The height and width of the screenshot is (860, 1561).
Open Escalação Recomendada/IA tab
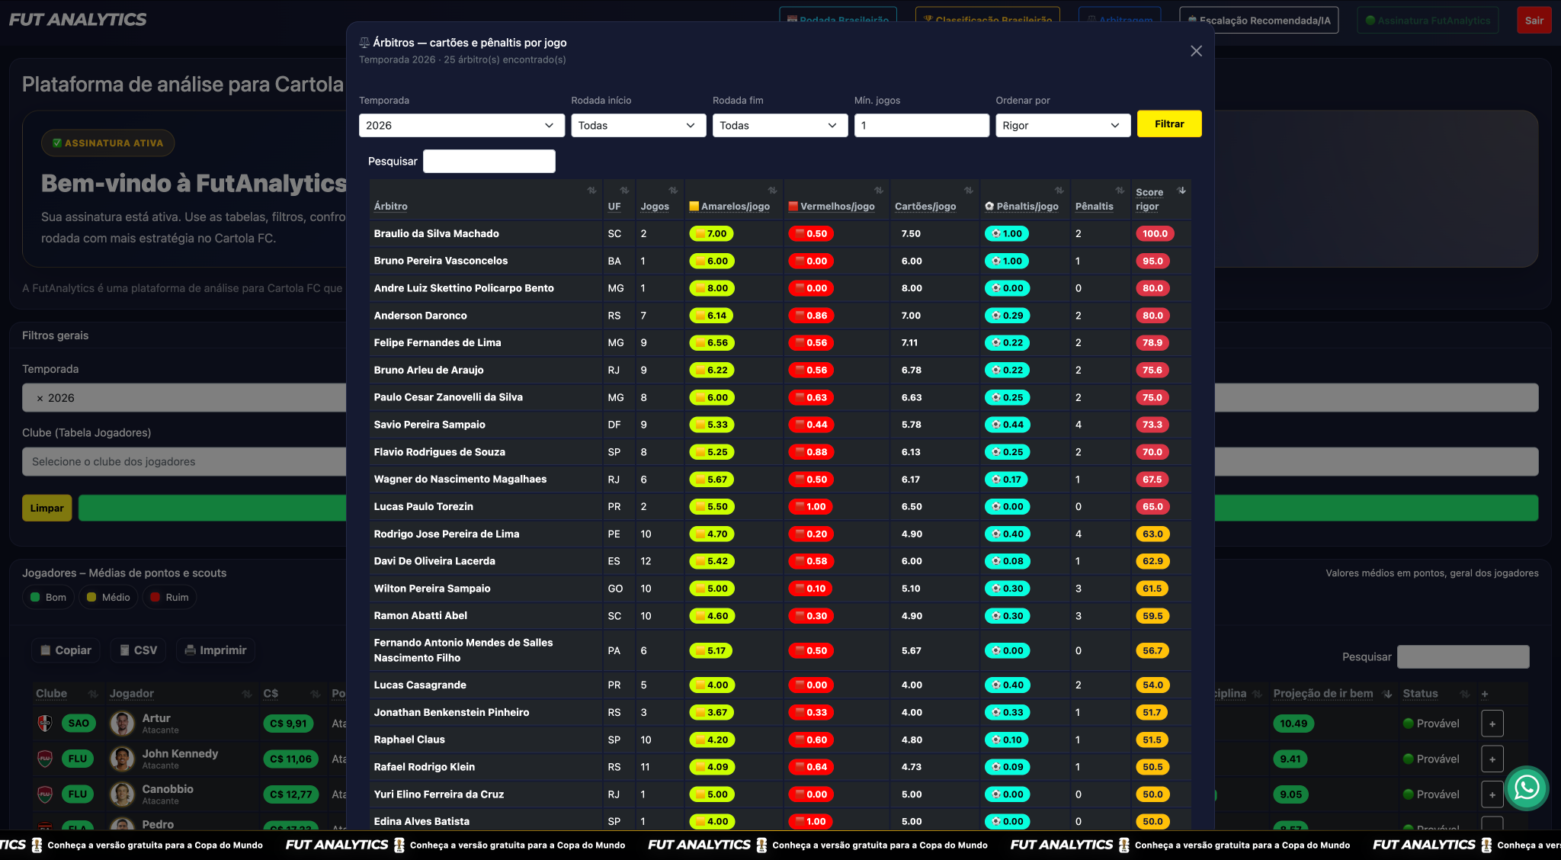click(1258, 21)
